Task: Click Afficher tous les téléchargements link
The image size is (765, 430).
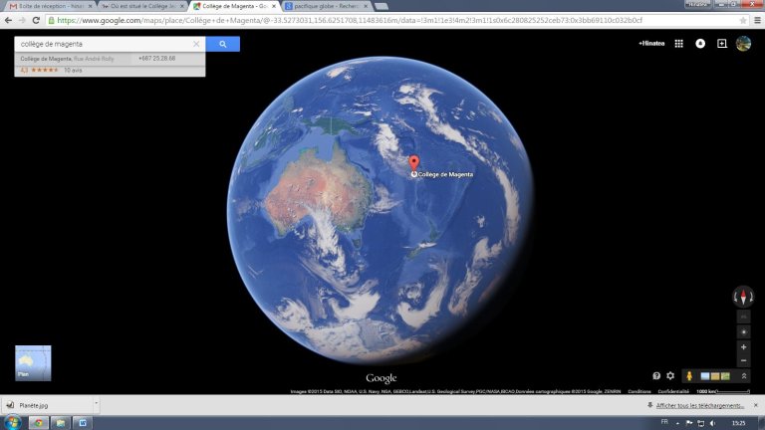Action: pos(699,405)
